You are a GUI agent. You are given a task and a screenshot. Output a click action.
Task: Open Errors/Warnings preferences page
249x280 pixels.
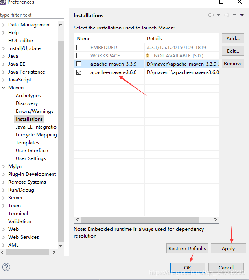(x=35, y=111)
